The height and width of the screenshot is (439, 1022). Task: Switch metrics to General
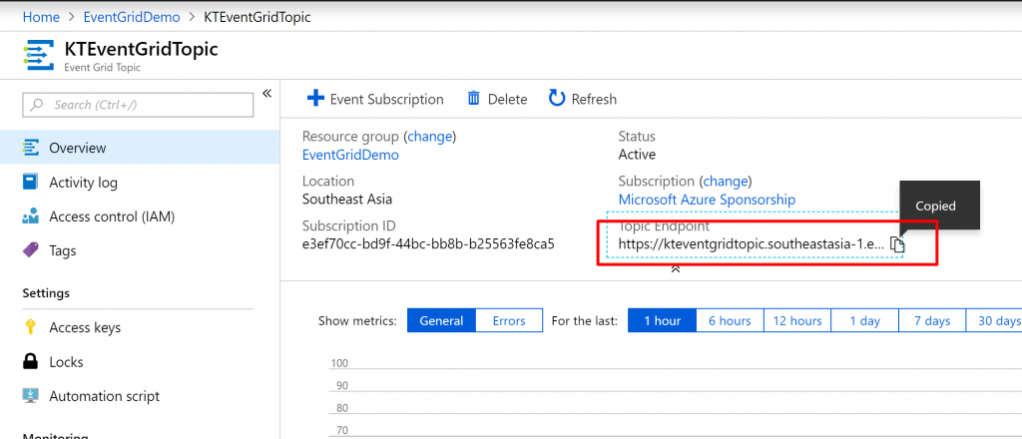[441, 320]
